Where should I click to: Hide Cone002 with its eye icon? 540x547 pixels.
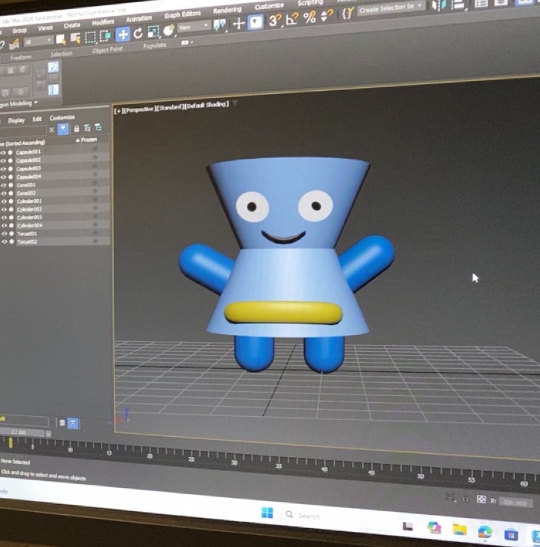pos(4,193)
